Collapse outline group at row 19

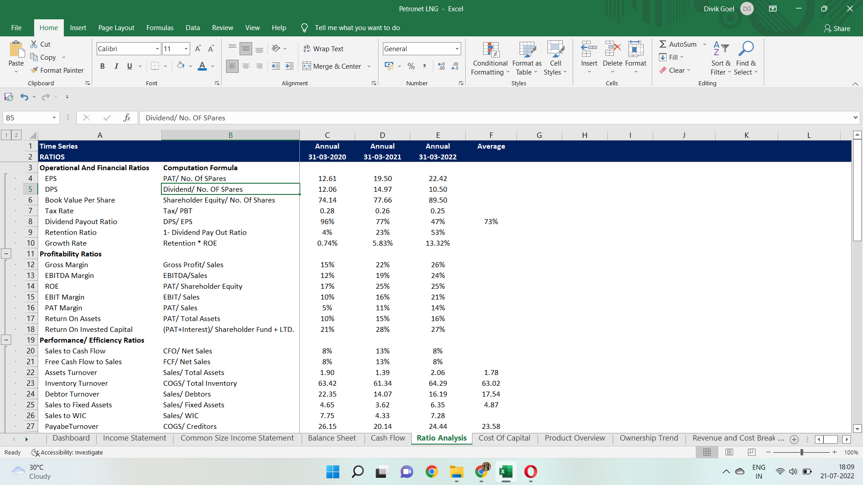coord(6,340)
